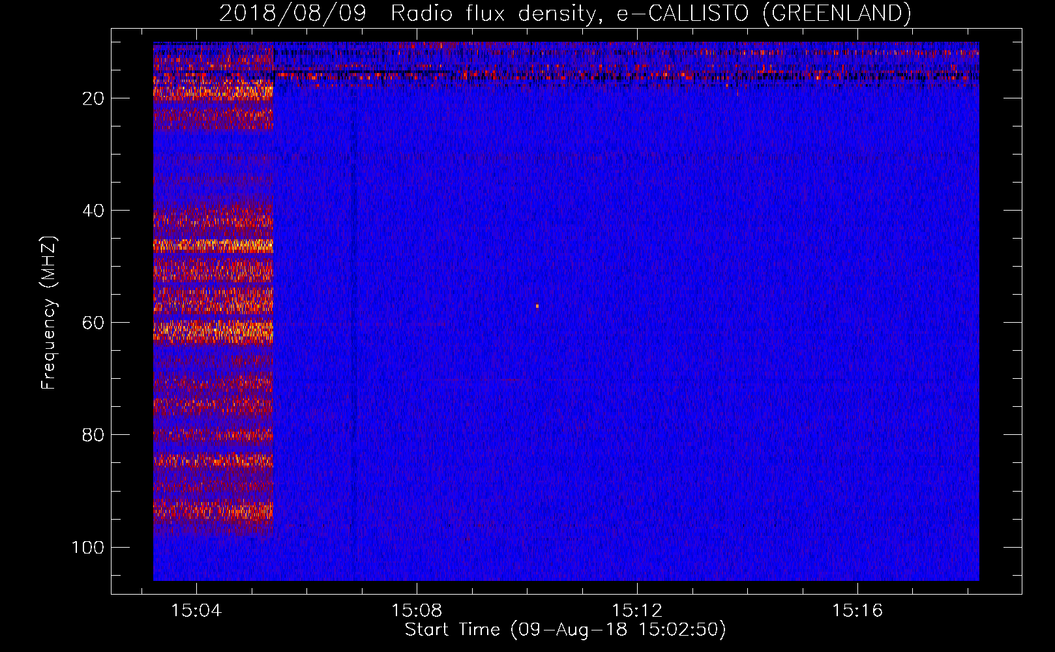Click the "15:04" time tick label
Image resolution: width=1055 pixels, height=652 pixels.
[196, 611]
